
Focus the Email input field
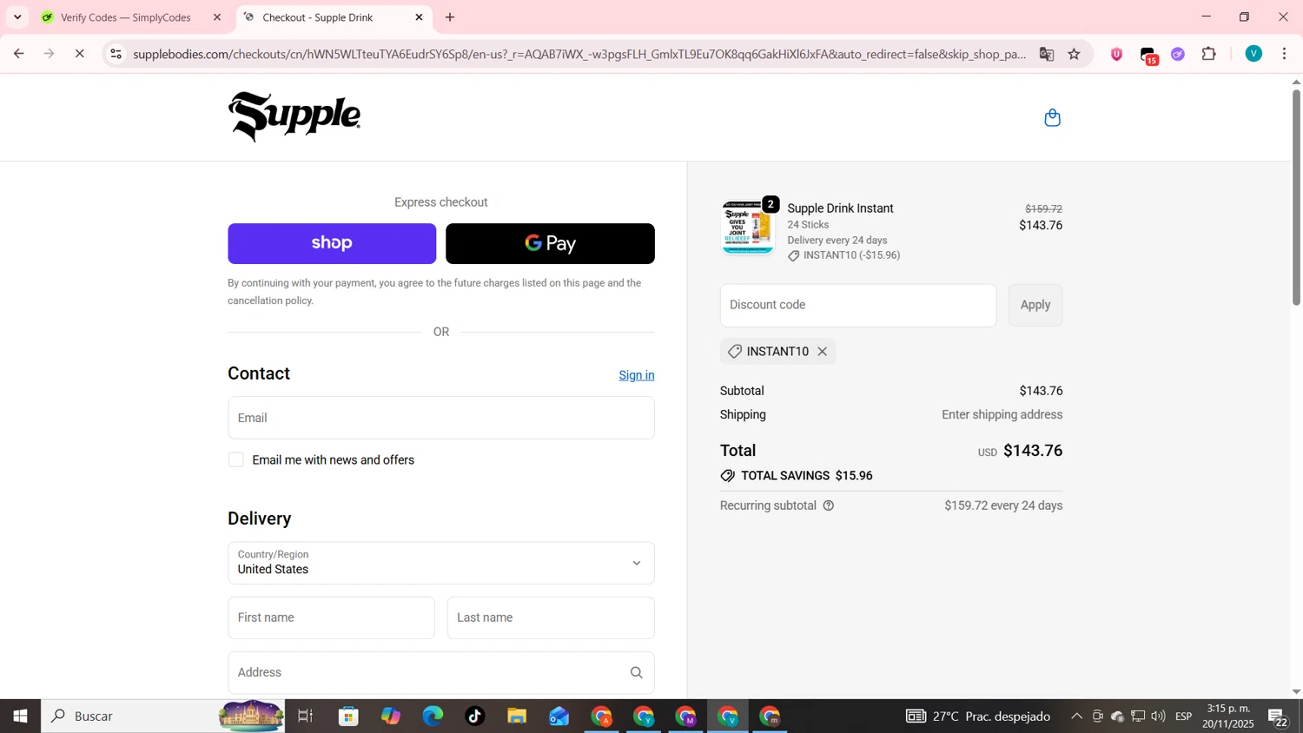tap(441, 418)
